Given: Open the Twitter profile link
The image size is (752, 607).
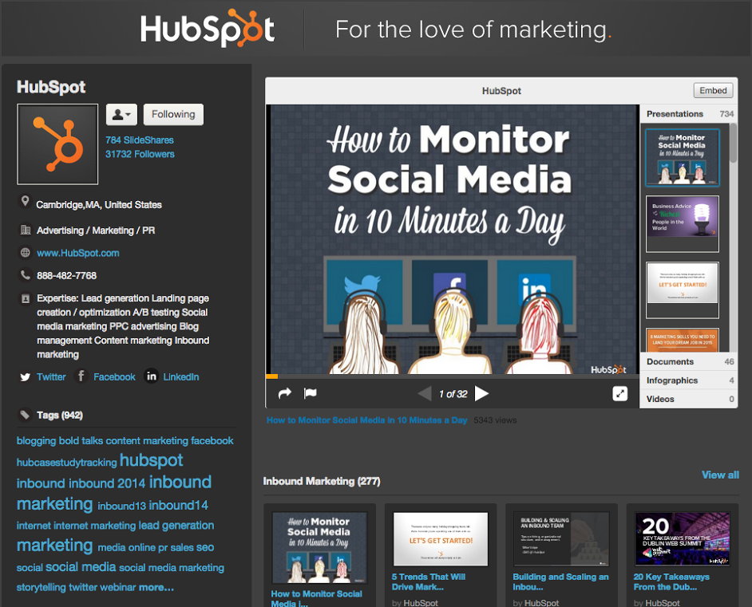Looking at the screenshot, I should [x=51, y=377].
